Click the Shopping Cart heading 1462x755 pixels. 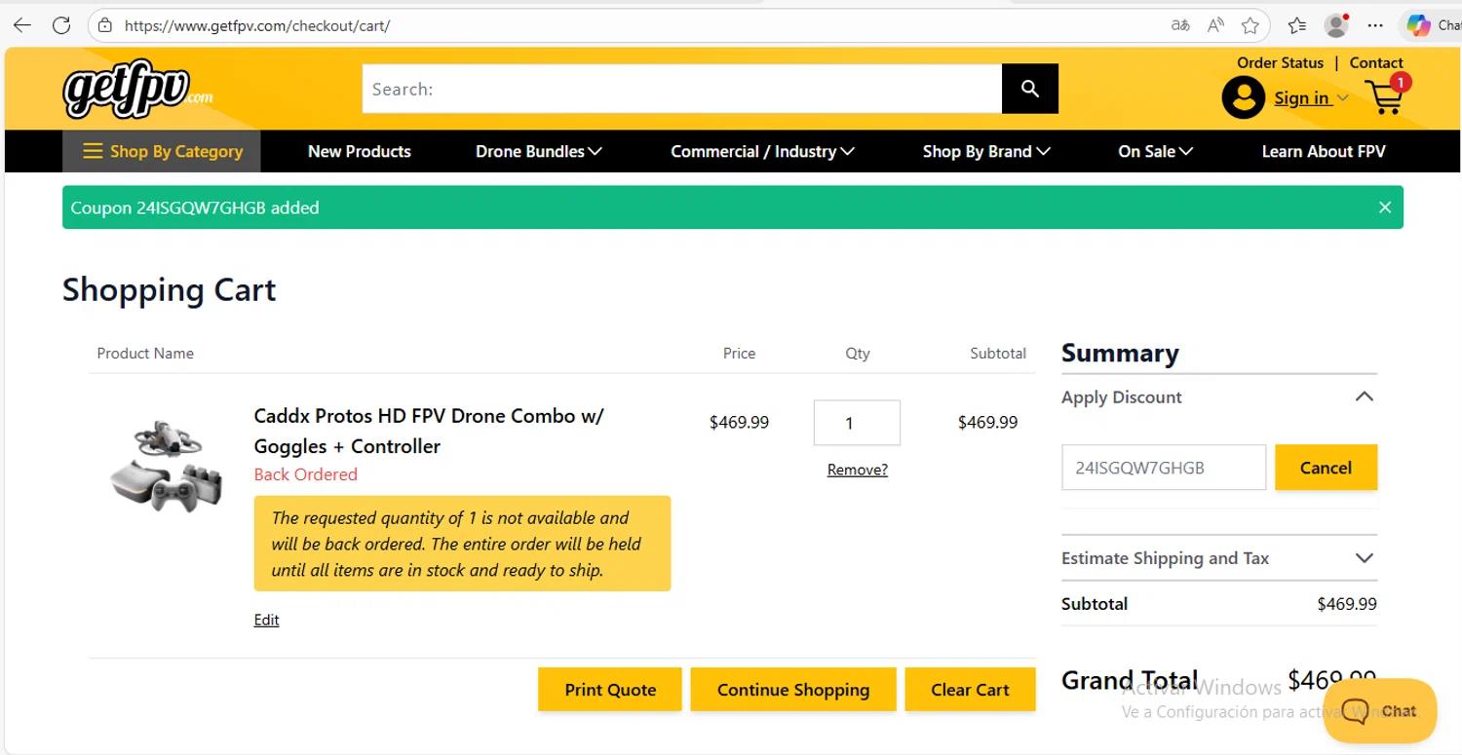pyautogui.click(x=170, y=289)
